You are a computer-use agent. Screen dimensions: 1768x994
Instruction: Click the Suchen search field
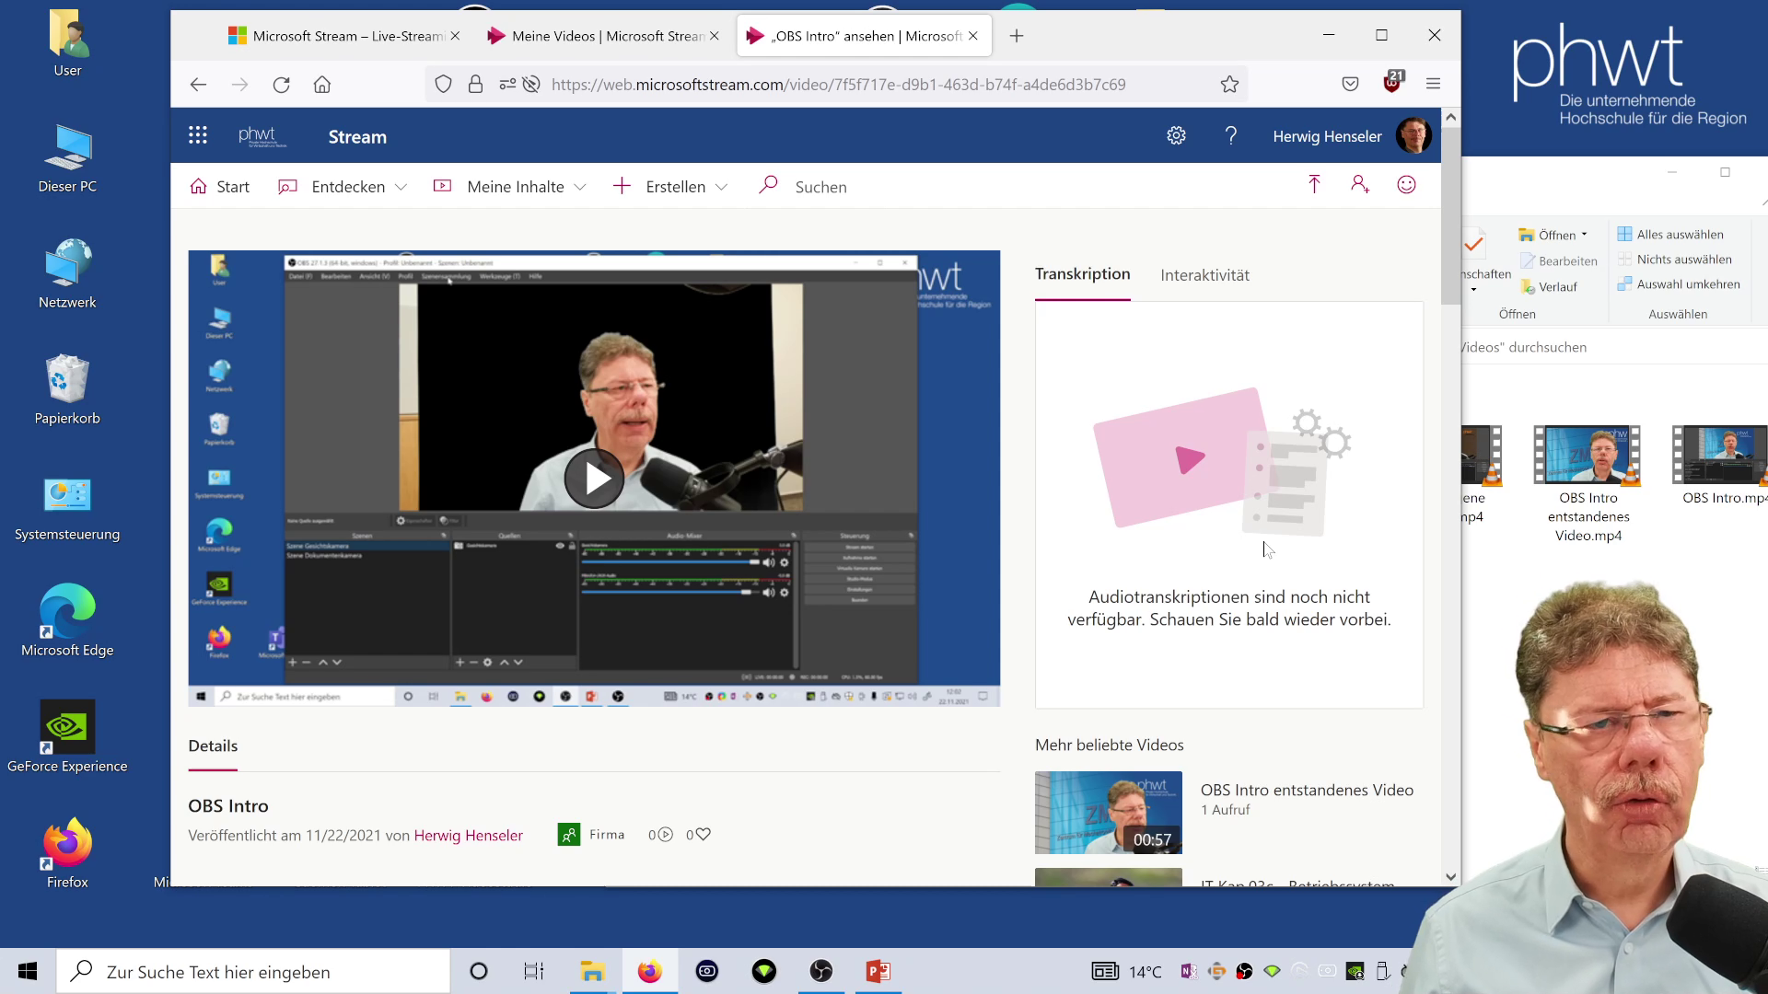(x=820, y=187)
